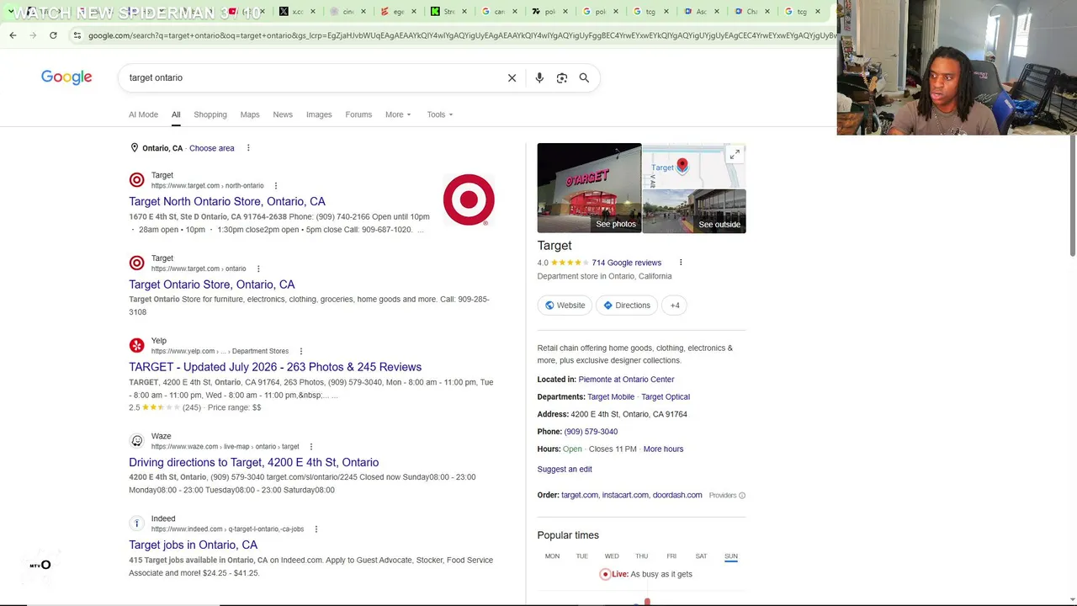Show additional actions with +4 button
This screenshot has height=606, width=1077.
pos(675,306)
